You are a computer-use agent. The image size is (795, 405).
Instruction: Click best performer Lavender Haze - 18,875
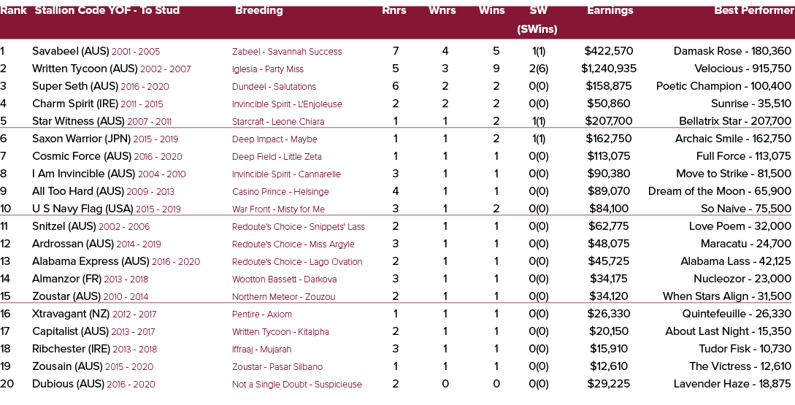(732, 385)
